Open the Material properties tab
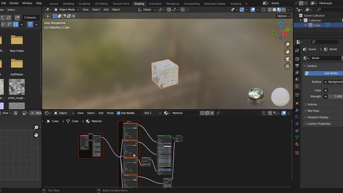The image size is (343, 193). click(x=297, y=144)
